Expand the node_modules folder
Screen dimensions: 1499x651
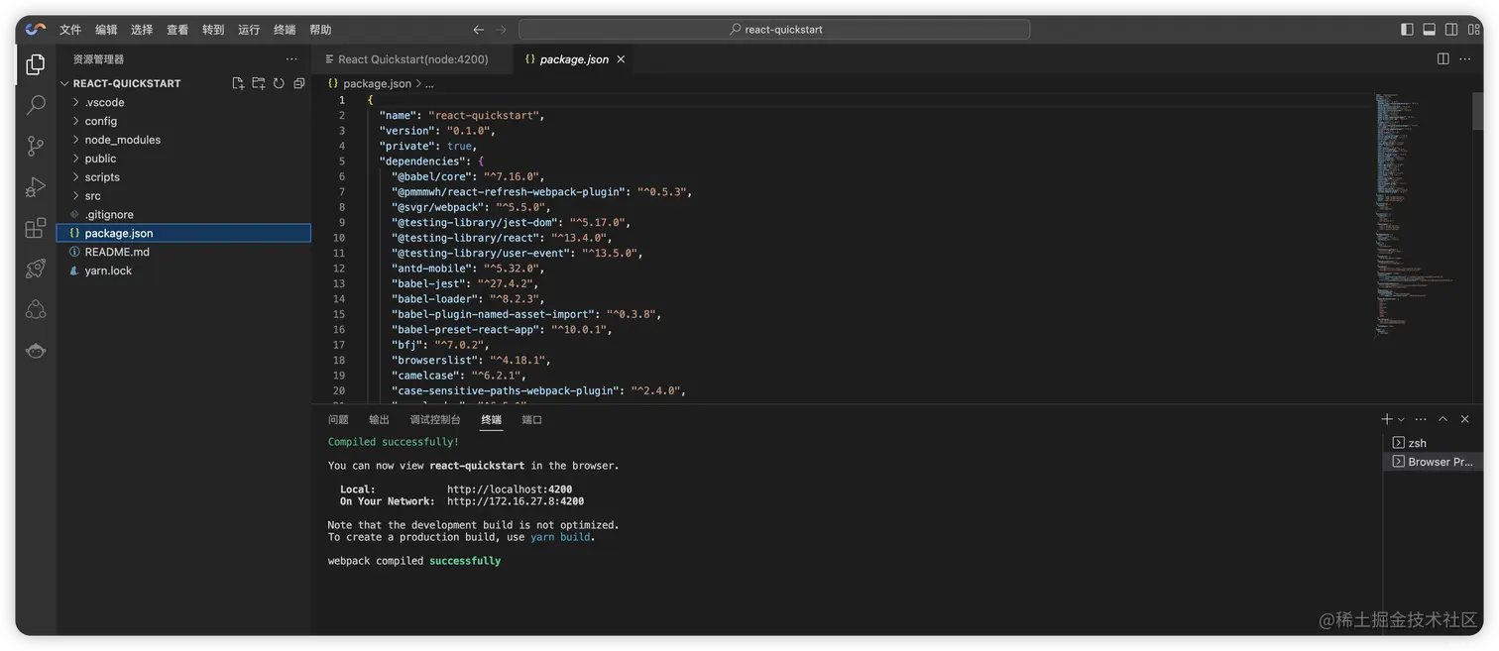[183, 140]
